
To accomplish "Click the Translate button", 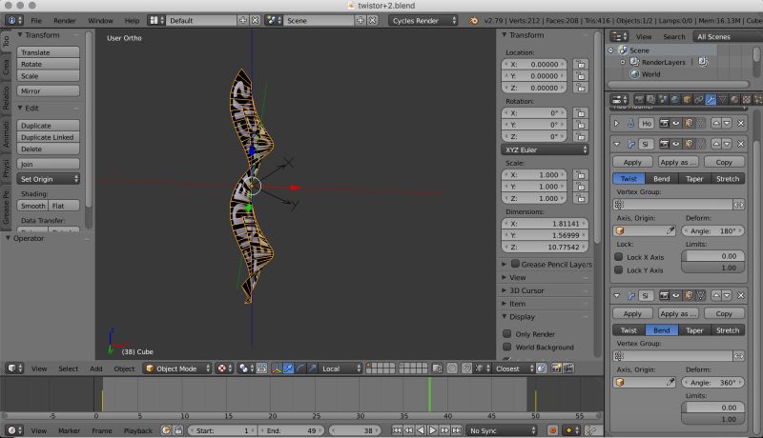I will coord(49,52).
